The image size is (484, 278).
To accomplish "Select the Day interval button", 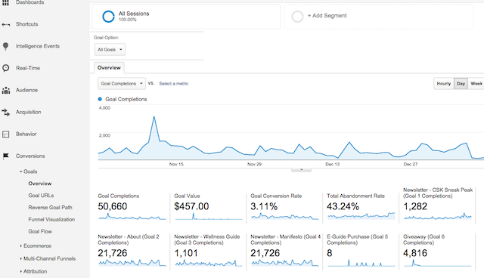I will [461, 84].
